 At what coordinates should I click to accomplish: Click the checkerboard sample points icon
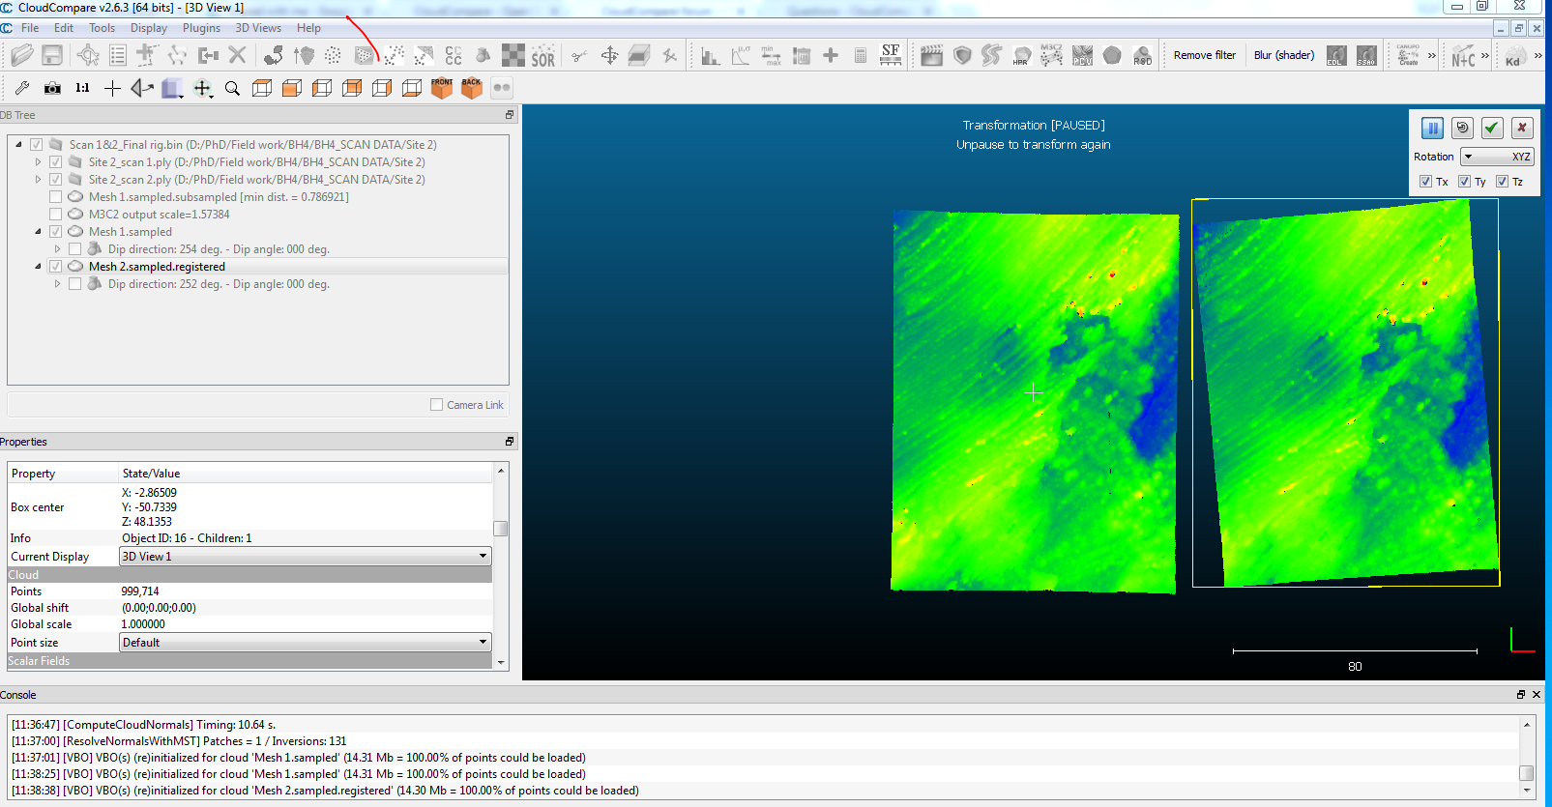click(x=513, y=55)
